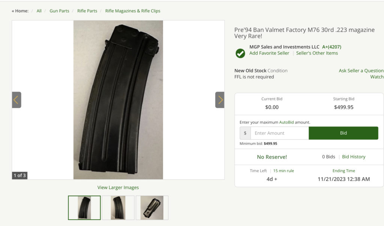Open the Home breadcrumb link
The width and height of the screenshot is (384, 226).
point(22,11)
